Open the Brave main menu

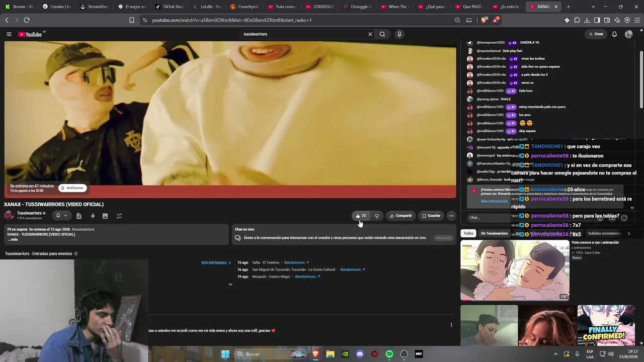[637, 20]
